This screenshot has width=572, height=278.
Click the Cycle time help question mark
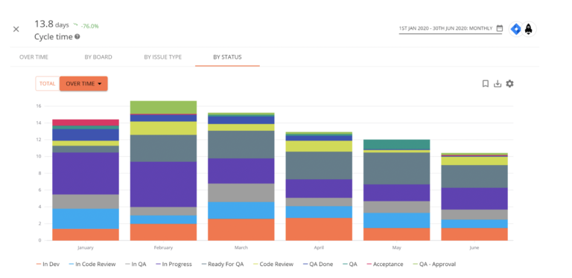pyautogui.click(x=77, y=36)
